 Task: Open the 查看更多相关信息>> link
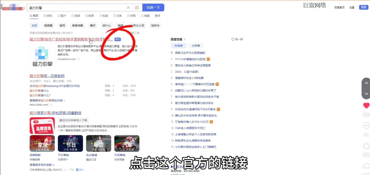(x=42, y=165)
